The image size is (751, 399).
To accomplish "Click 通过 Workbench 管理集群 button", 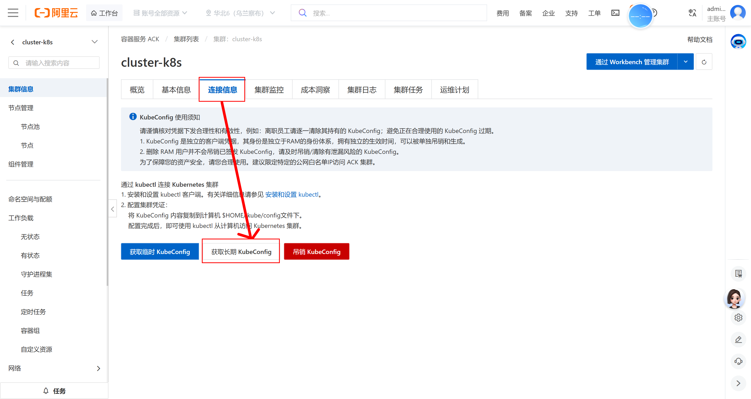I will click(x=632, y=62).
